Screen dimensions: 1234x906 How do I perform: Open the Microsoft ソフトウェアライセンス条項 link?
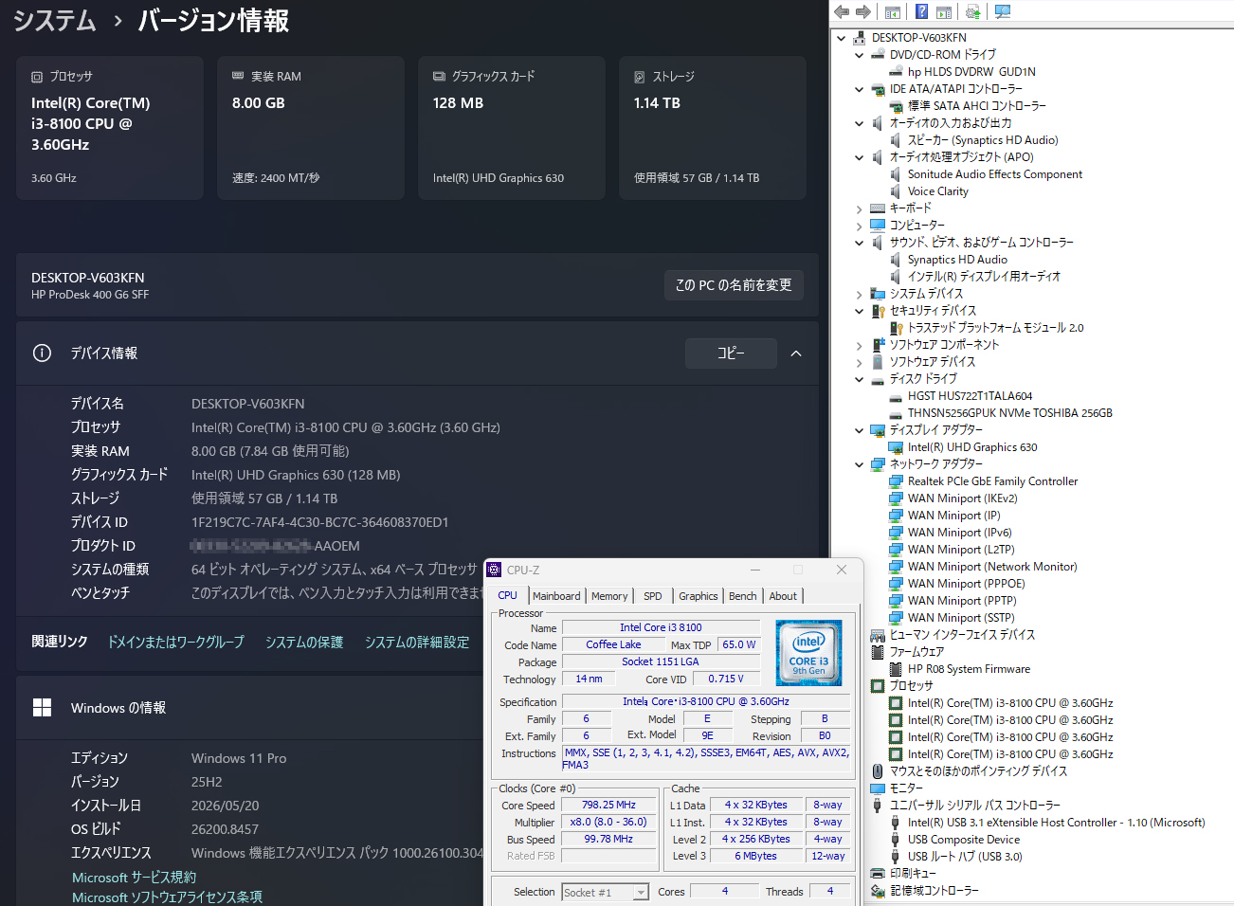[x=168, y=897]
